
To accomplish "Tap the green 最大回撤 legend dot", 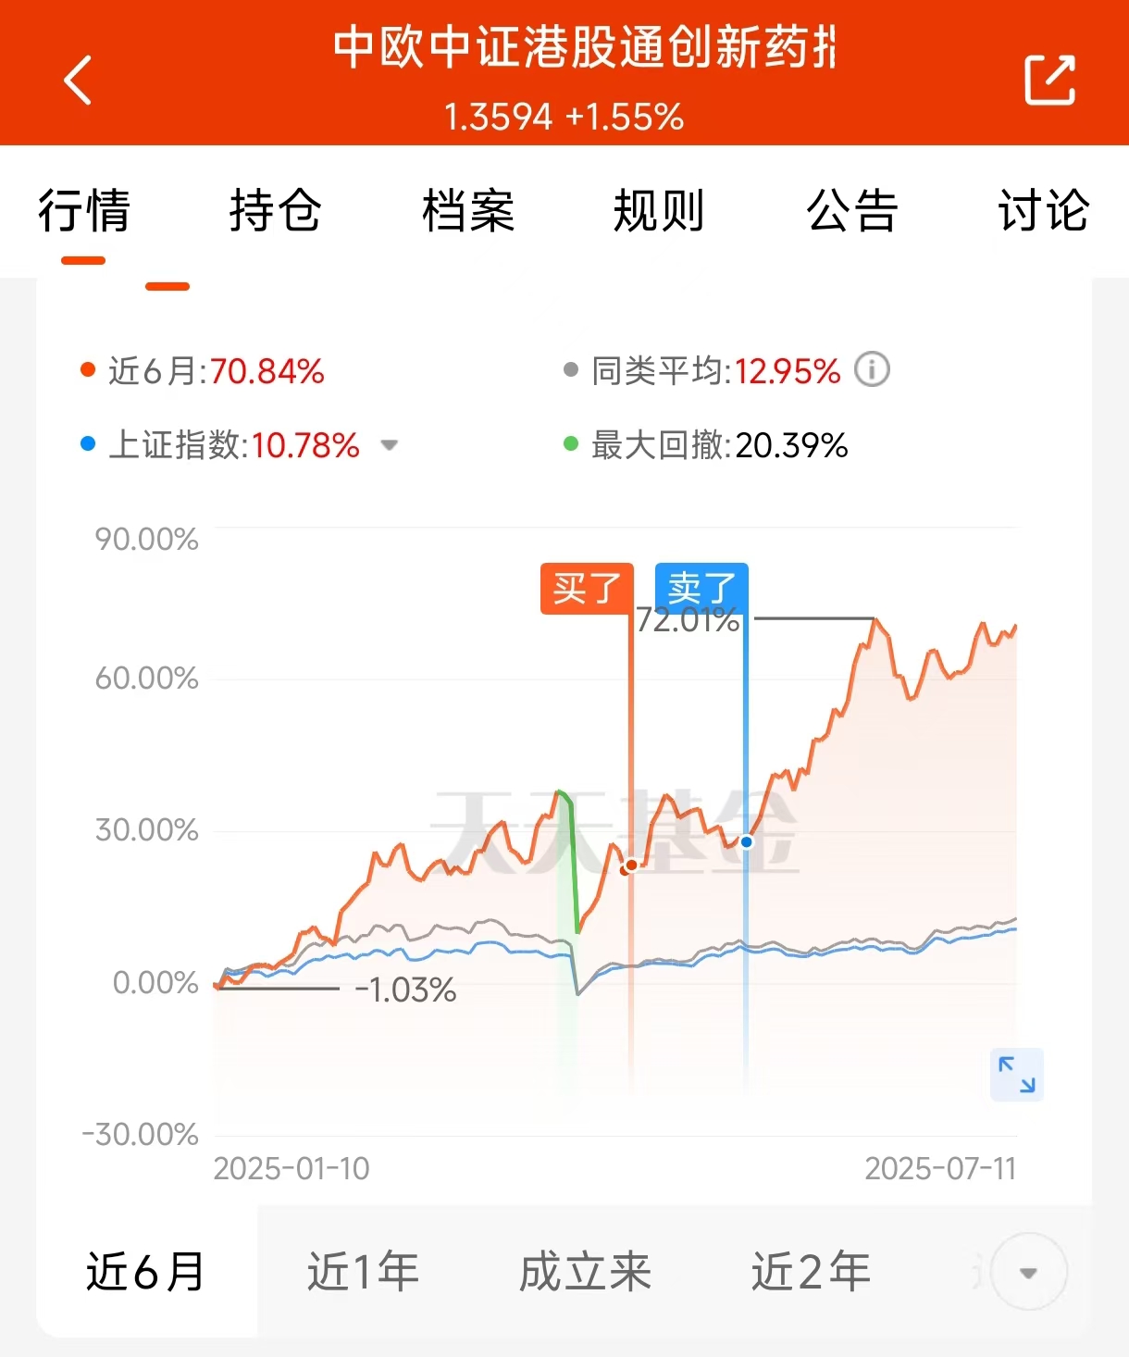I will 571,444.
